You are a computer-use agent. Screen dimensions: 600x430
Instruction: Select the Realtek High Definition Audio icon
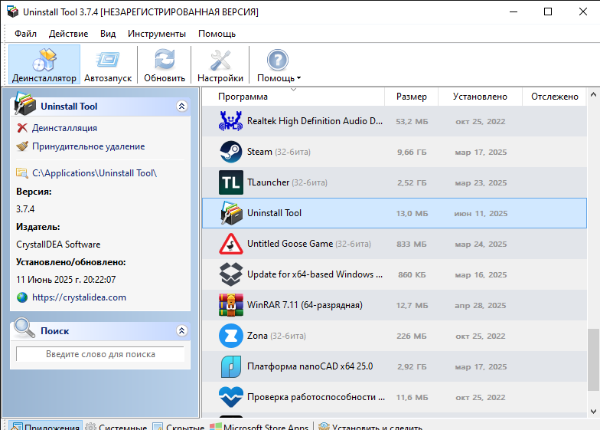pyautogui.click(x=231, y=121)
